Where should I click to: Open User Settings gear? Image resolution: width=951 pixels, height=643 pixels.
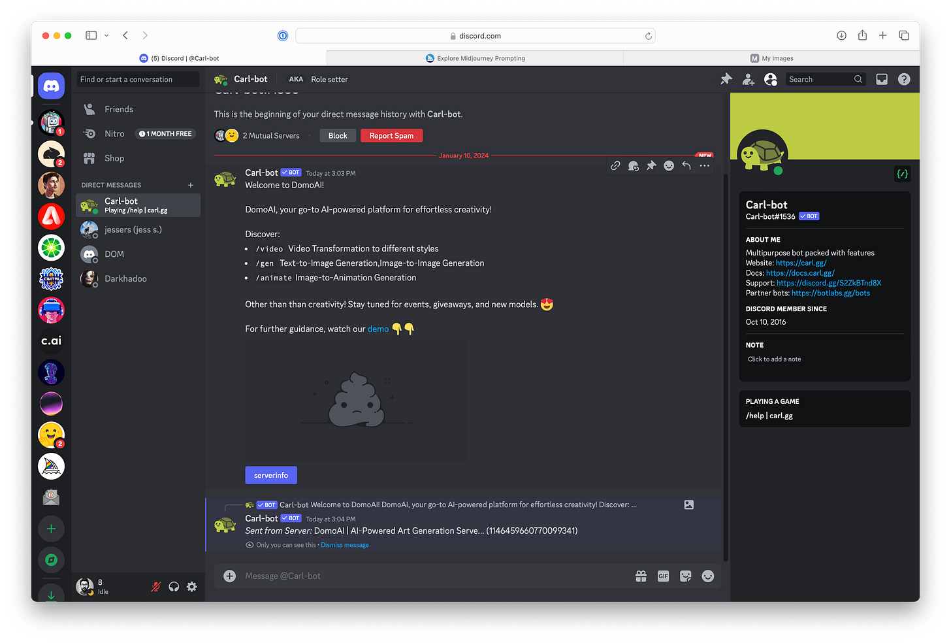pyautogui.click(x=191, y=587)
